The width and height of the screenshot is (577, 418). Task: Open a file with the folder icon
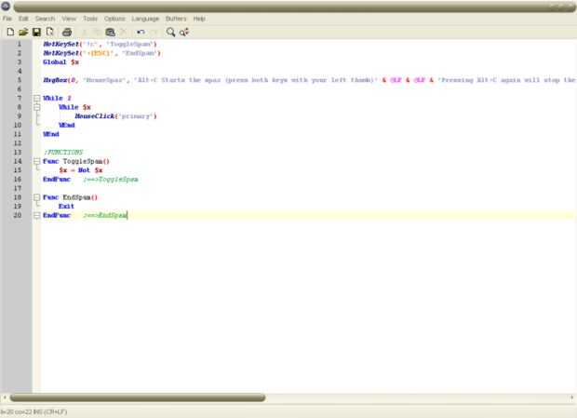click(x=23, y=32)
